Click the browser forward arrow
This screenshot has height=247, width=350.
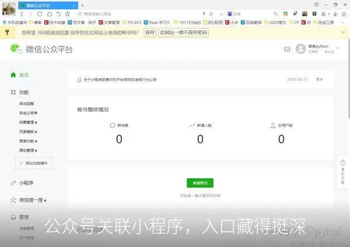pos(30,14)
